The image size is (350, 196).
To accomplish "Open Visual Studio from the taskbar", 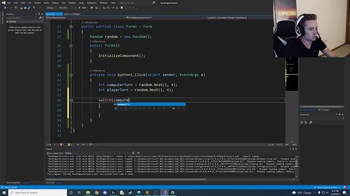I will [164, 192].
